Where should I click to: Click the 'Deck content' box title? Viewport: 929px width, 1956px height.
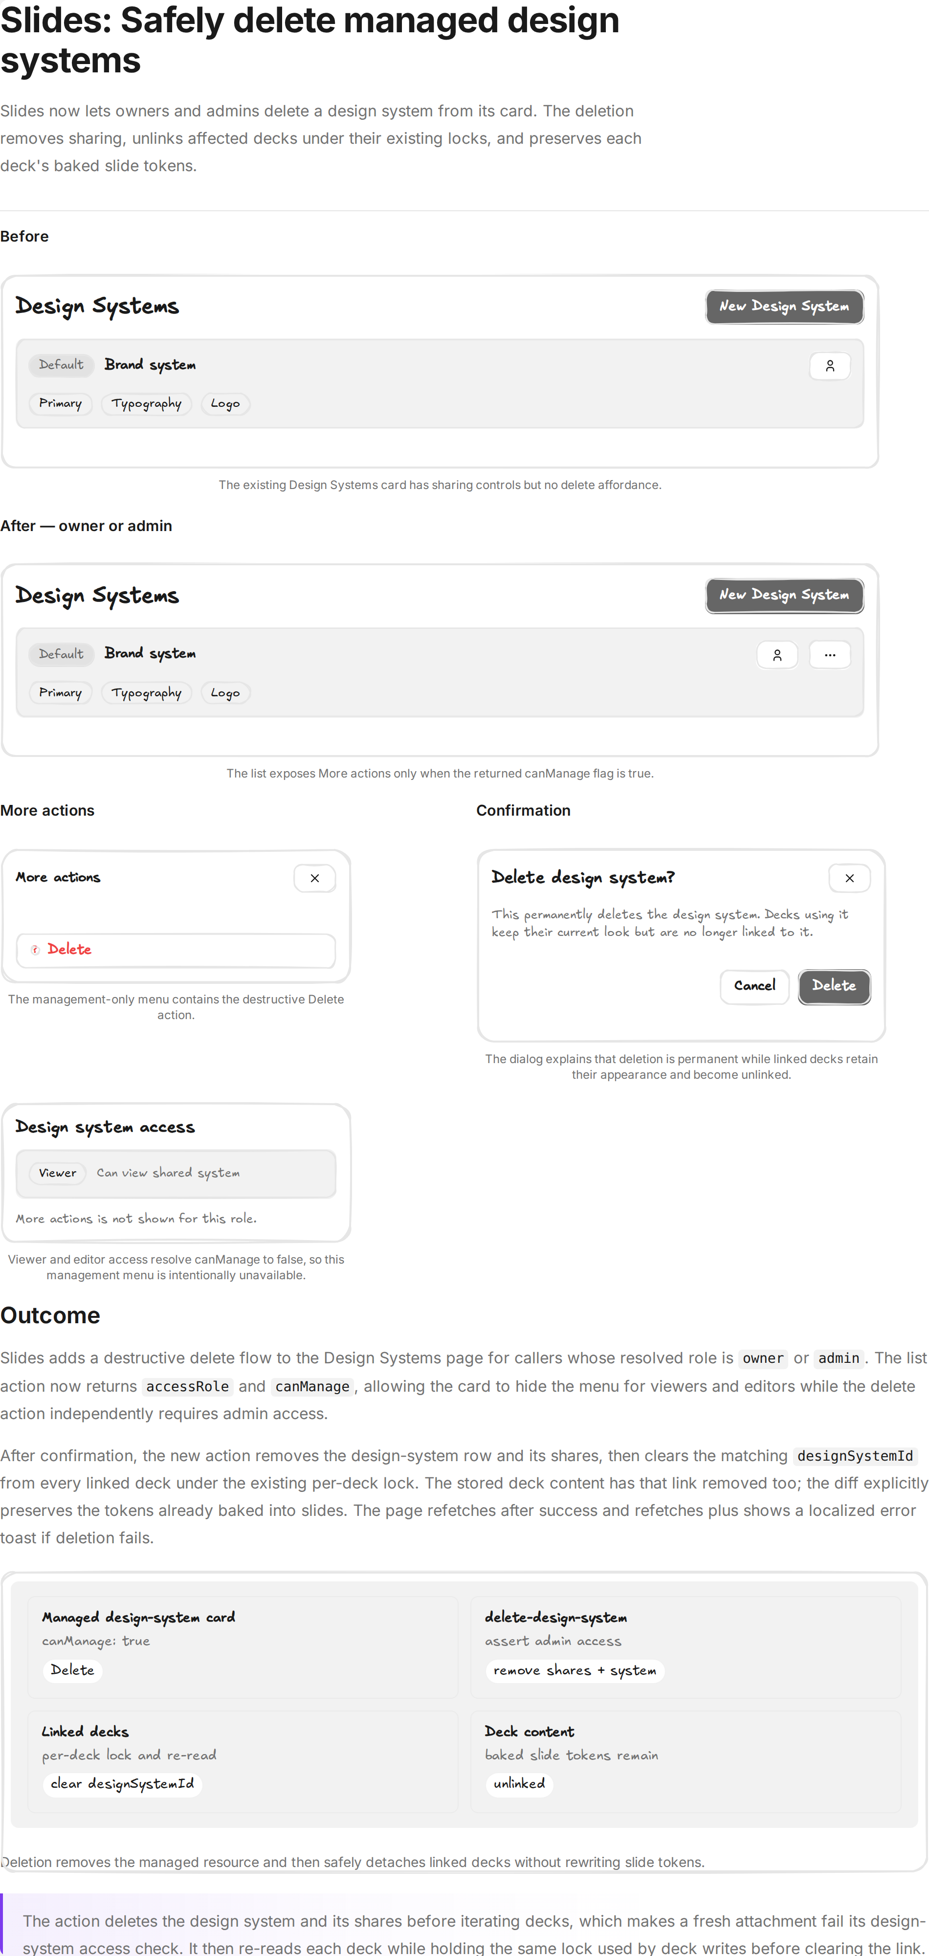[529, 1732]
